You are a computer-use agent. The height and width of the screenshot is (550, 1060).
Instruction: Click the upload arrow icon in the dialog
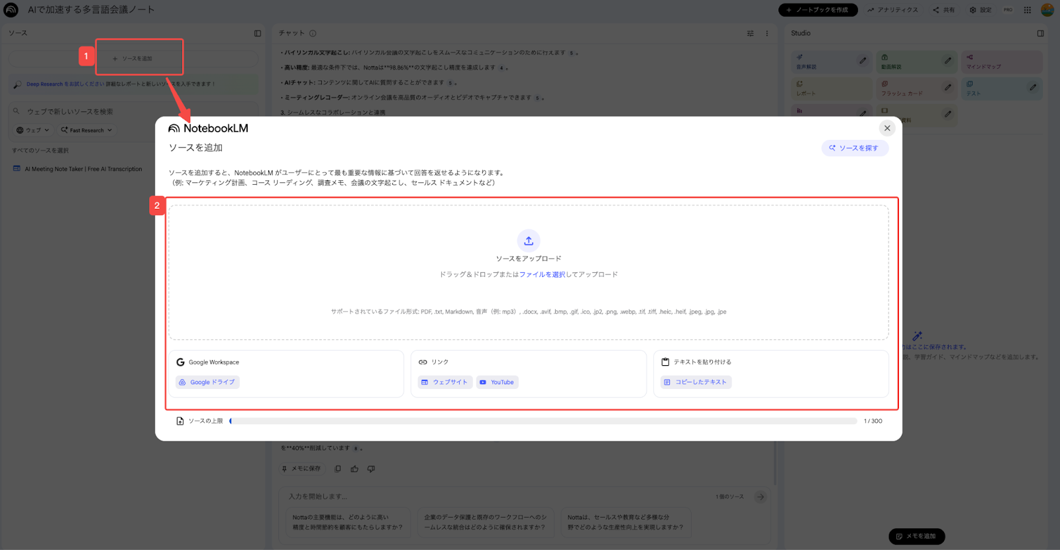pyautogui.click(x=529, y=241)
